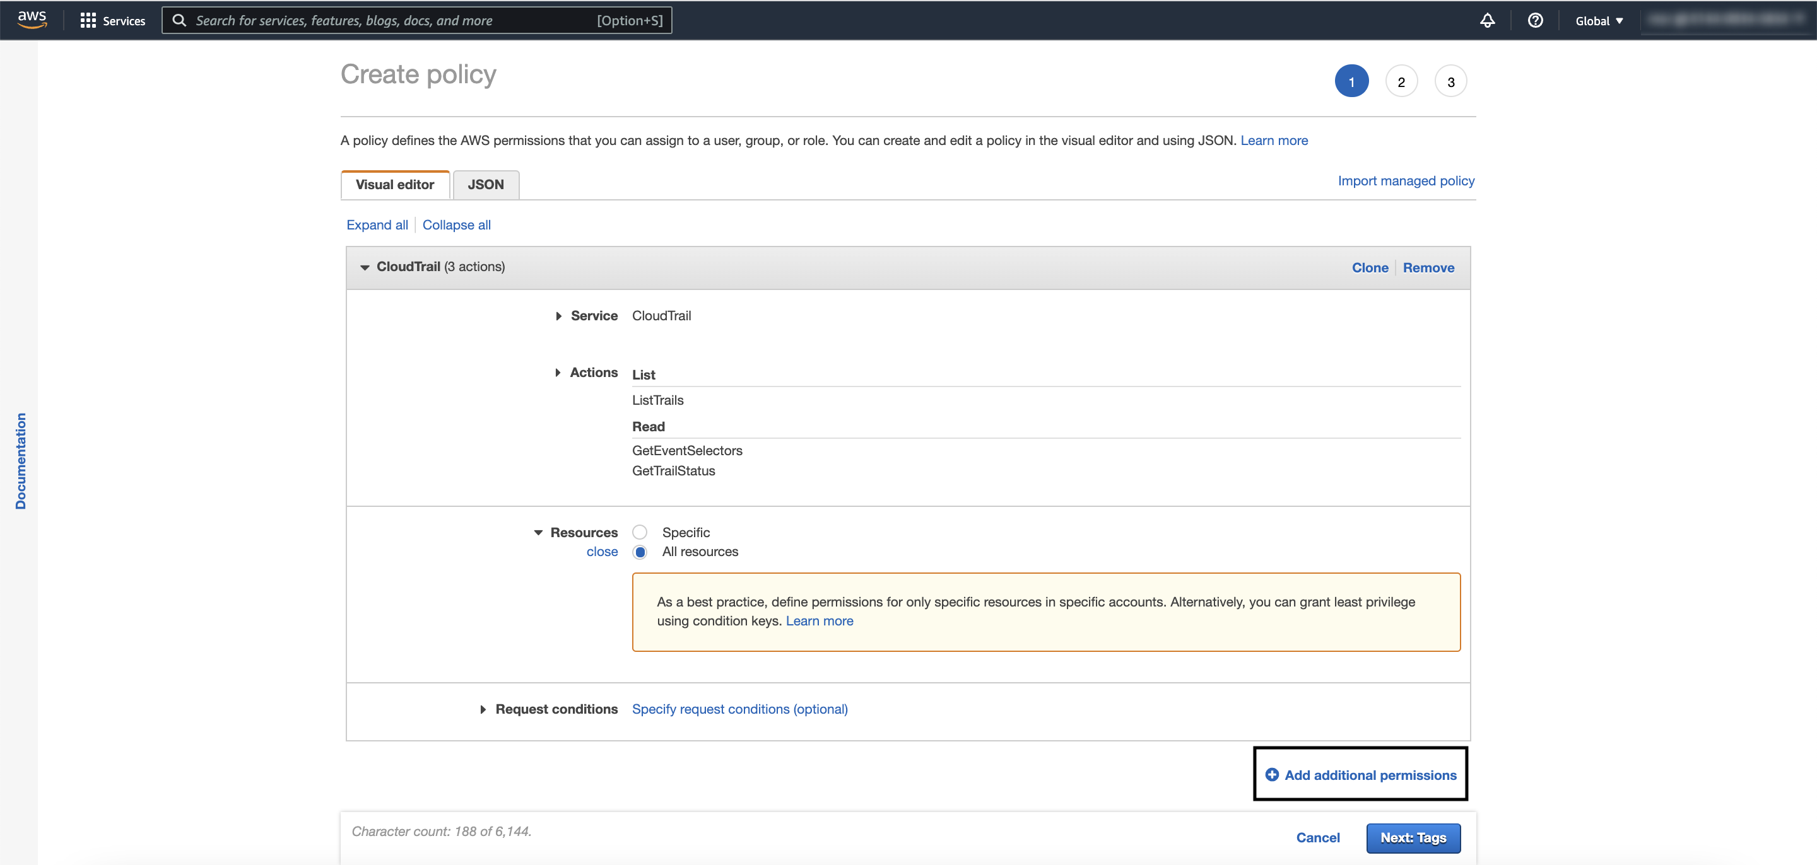The height and width of the screenshot is (865, 1817).
Task: Go to step 1 of wizard
Action: pyautogui.click(x=1351, y=82)
